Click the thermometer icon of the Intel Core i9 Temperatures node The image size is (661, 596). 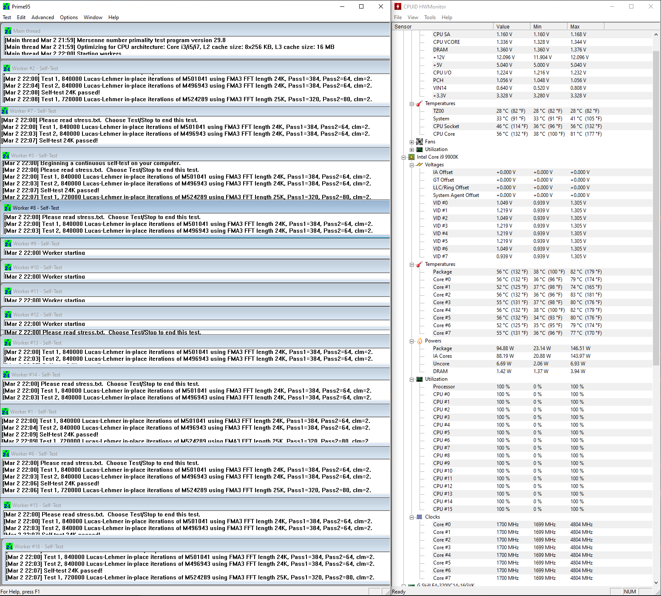(420, 264)
